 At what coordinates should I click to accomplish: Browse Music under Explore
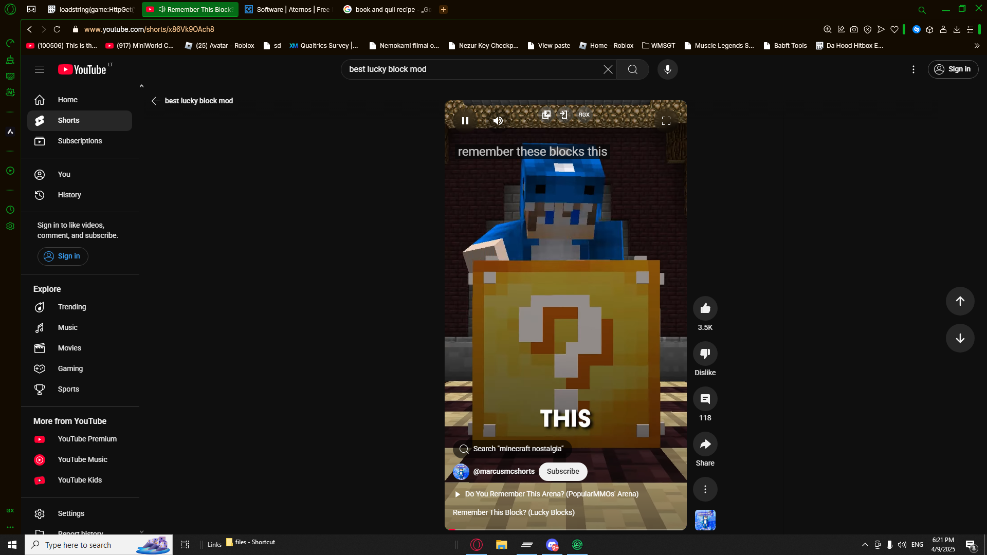click(x=80, y=327)
